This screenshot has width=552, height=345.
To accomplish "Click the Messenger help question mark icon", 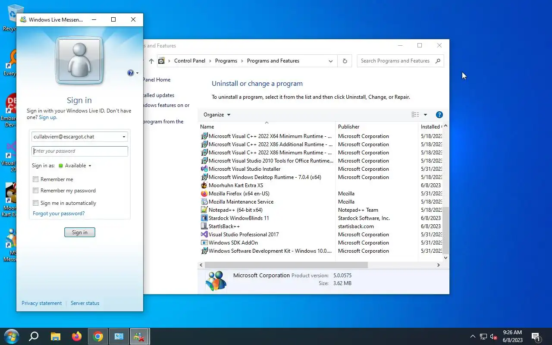I will click(131, 73).
